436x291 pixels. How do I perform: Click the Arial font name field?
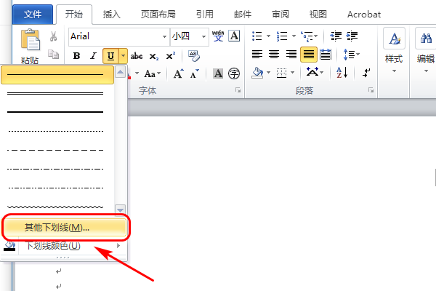(115, 36)
